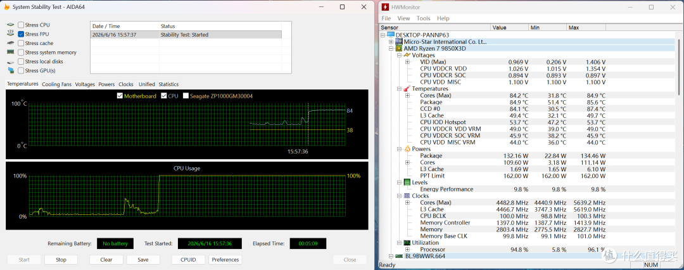
Task: Expand the Cores power row
Action: pos(407,162)
